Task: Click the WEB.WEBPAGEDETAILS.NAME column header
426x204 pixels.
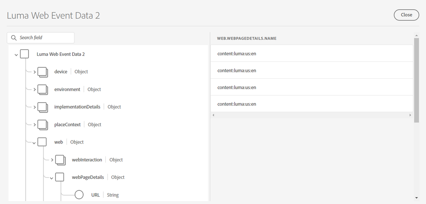Action: point(247,38)
